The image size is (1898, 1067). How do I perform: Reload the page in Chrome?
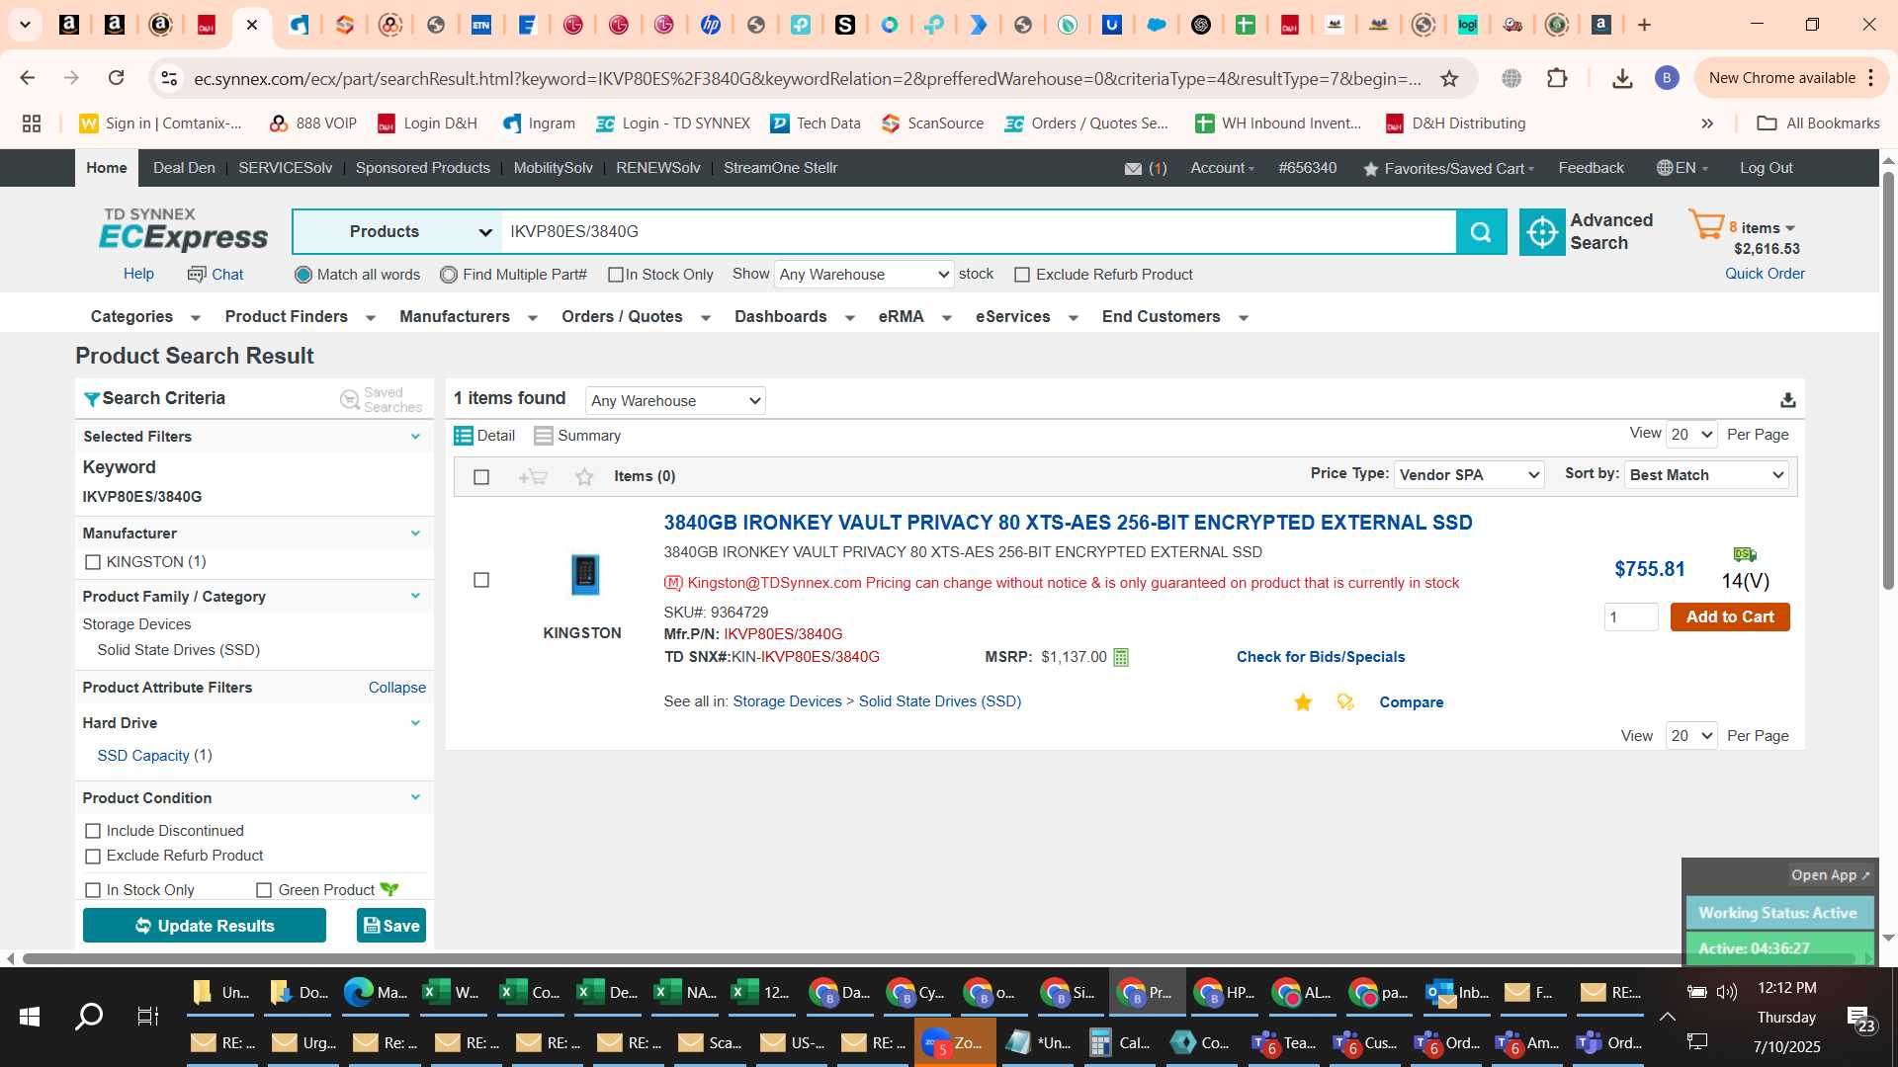click(116, 78)
